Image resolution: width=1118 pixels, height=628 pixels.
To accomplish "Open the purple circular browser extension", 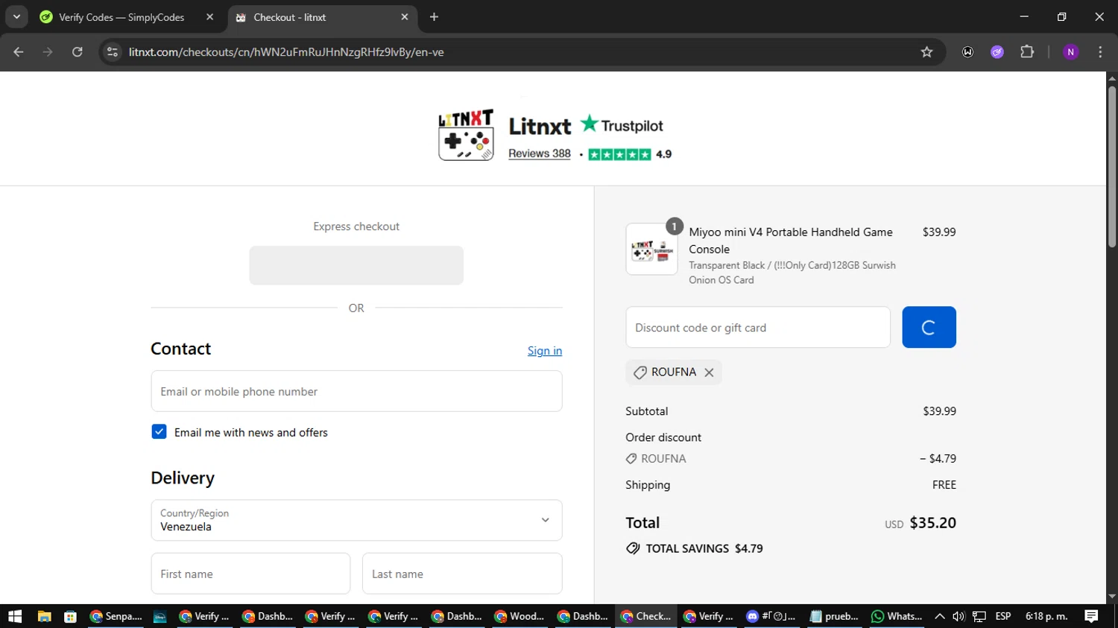I will click(997, 52).
